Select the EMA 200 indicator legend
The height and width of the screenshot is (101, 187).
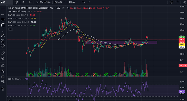click(19, 22)
